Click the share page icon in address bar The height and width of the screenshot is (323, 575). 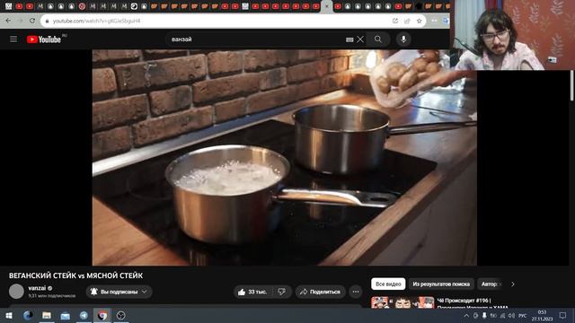pos(407,21)
